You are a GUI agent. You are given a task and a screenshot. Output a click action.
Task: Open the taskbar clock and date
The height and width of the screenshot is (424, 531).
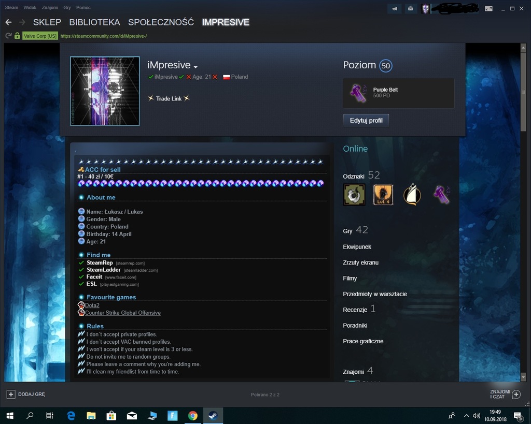coord(495,416)
